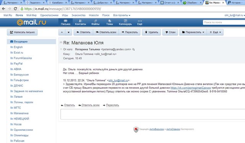Open the Ещё menu in blue header

click(x=140, y=22)
